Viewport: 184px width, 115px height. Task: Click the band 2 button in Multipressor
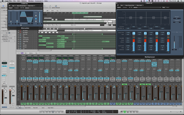[145, 33]
